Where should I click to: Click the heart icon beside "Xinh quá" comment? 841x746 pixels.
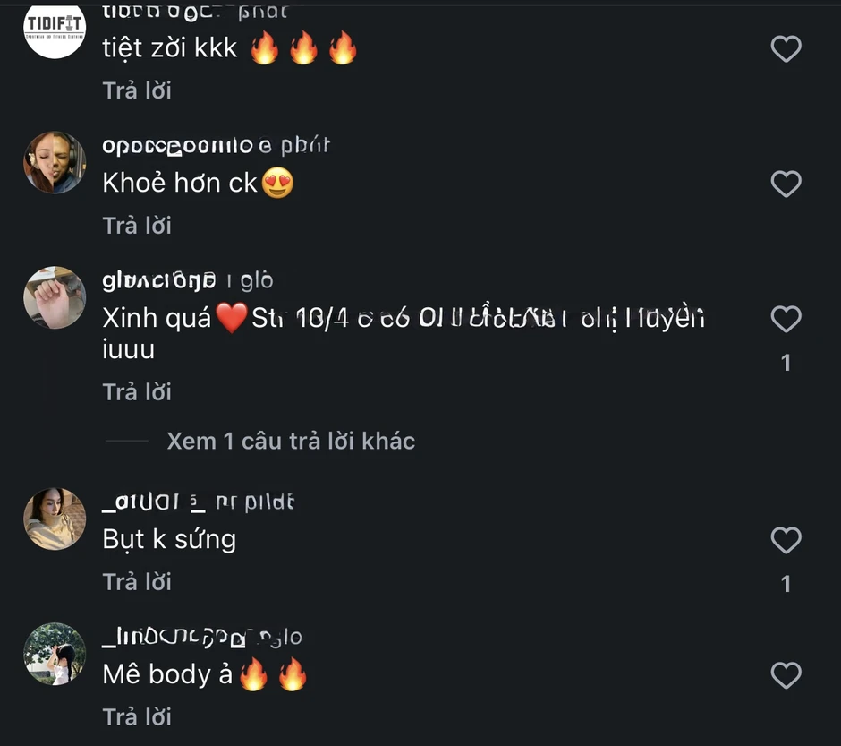786,319
